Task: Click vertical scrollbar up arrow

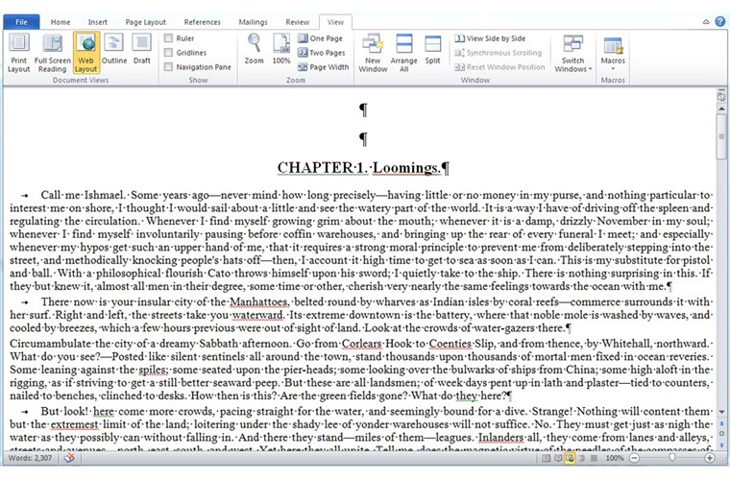Action: pyautogui.click(x=721, y=108)
